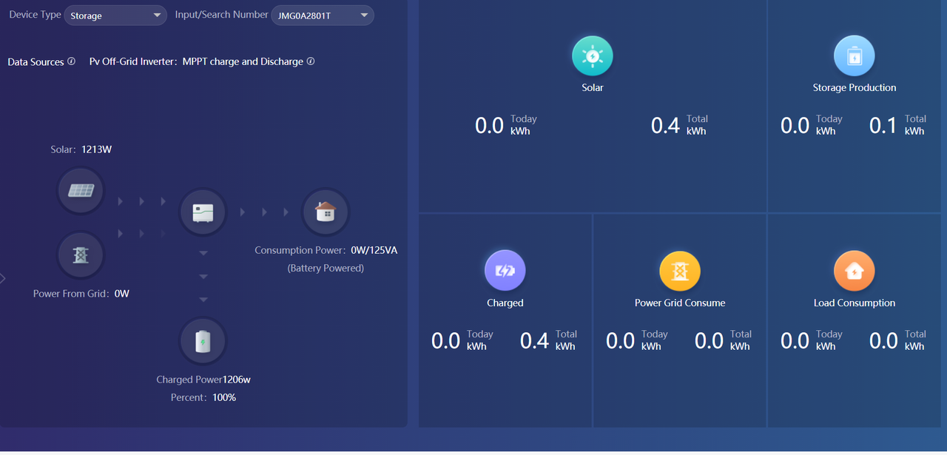Click Pv Off-Grid Inverter: MPPT charge and Discharge text

[x=196, y=62]
